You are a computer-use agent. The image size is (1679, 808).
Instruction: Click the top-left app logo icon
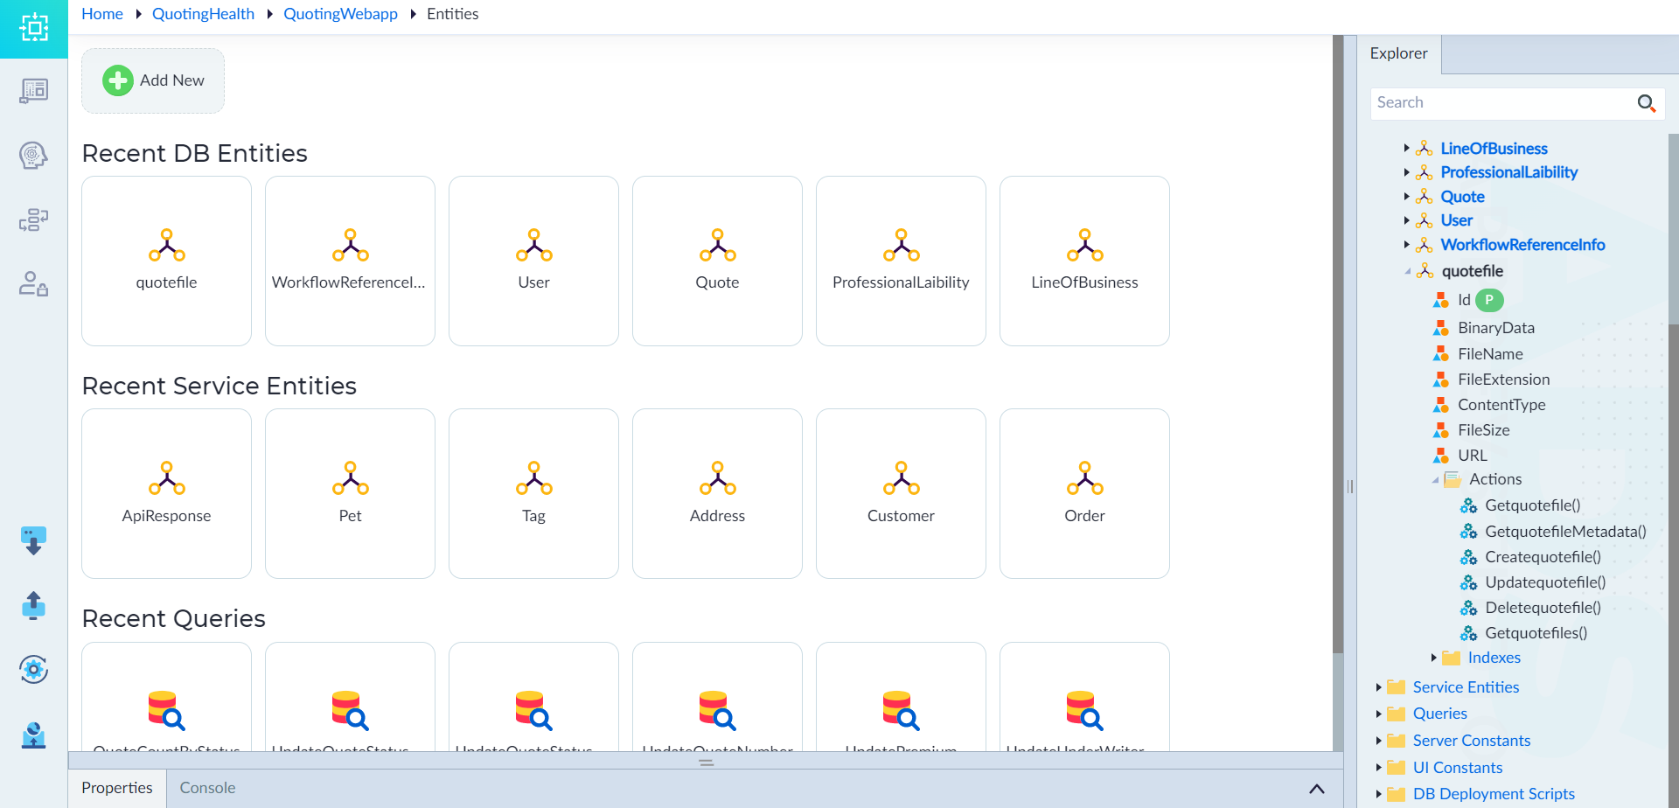34,28
